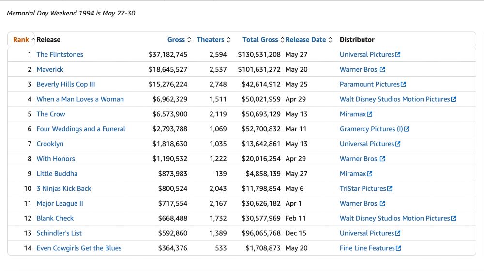Select total gross $101,631,272
Screen dimensions: 484x271
pyautogui.click(x=259, y=69)
